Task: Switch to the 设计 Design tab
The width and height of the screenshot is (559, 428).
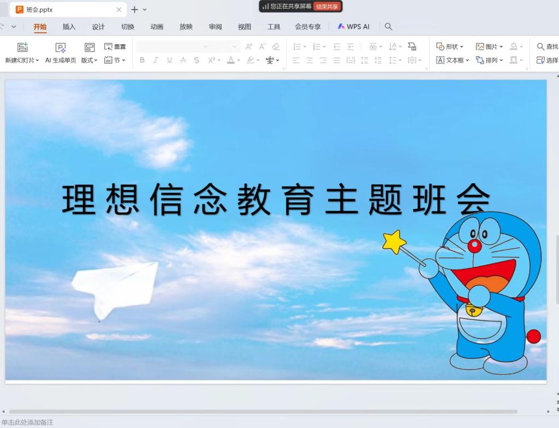Action: (x=98, y=27)
